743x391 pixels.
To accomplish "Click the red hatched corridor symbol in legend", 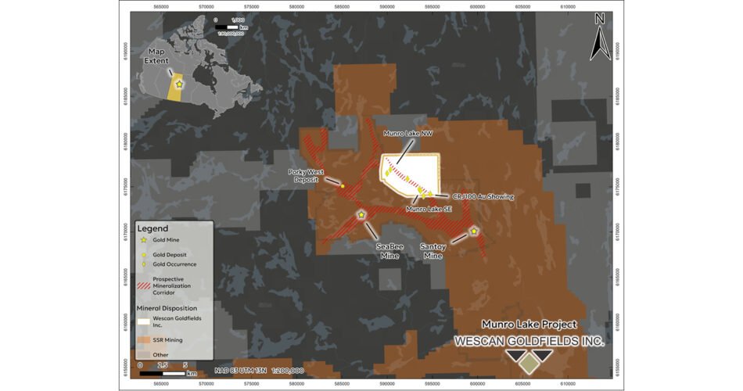I will click(144, 285).
